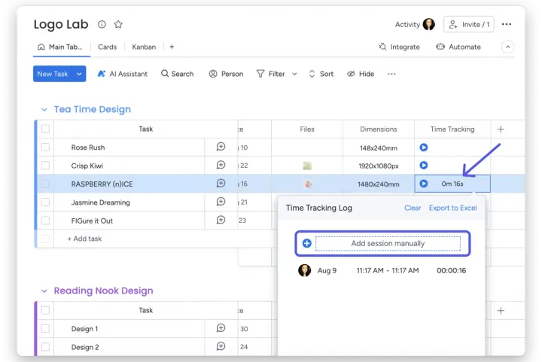Select all tasks in Tea Time Design

(45, 129)
